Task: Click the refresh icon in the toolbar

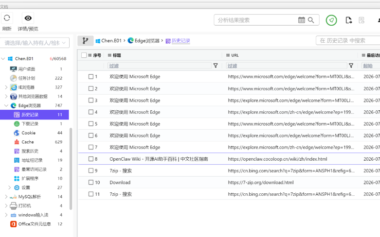Action: [x=7, y=18]
